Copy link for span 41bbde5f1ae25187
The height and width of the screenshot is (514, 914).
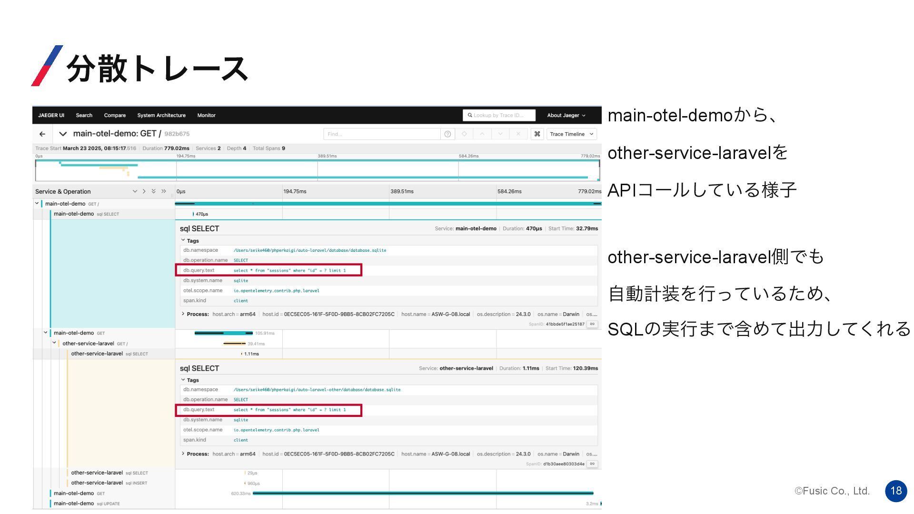[x=592, y=324]
